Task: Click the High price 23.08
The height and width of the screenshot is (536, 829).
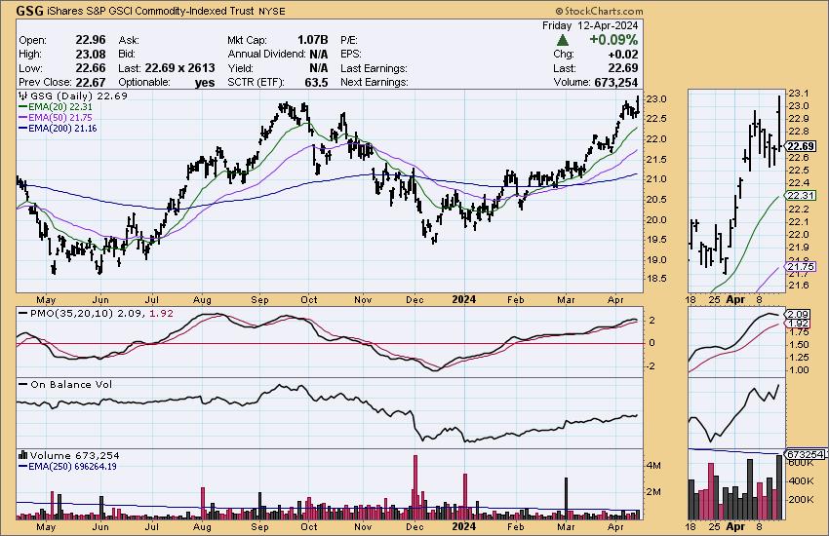Action: 91,54
